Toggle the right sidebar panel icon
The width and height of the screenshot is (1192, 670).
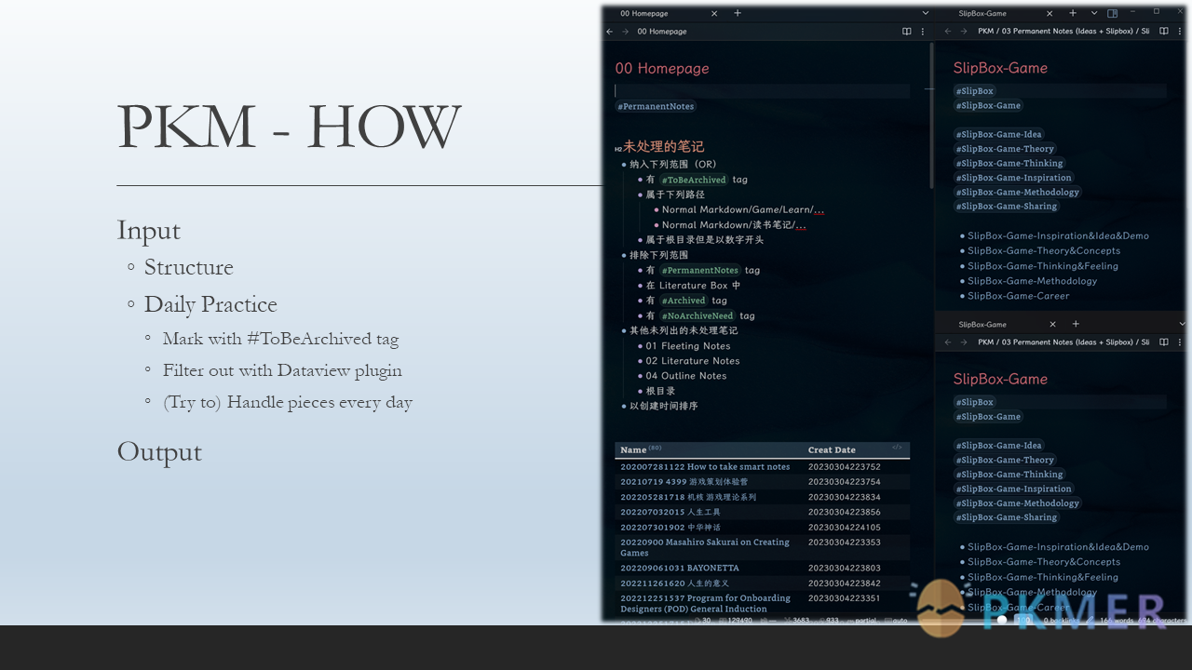1112,13
